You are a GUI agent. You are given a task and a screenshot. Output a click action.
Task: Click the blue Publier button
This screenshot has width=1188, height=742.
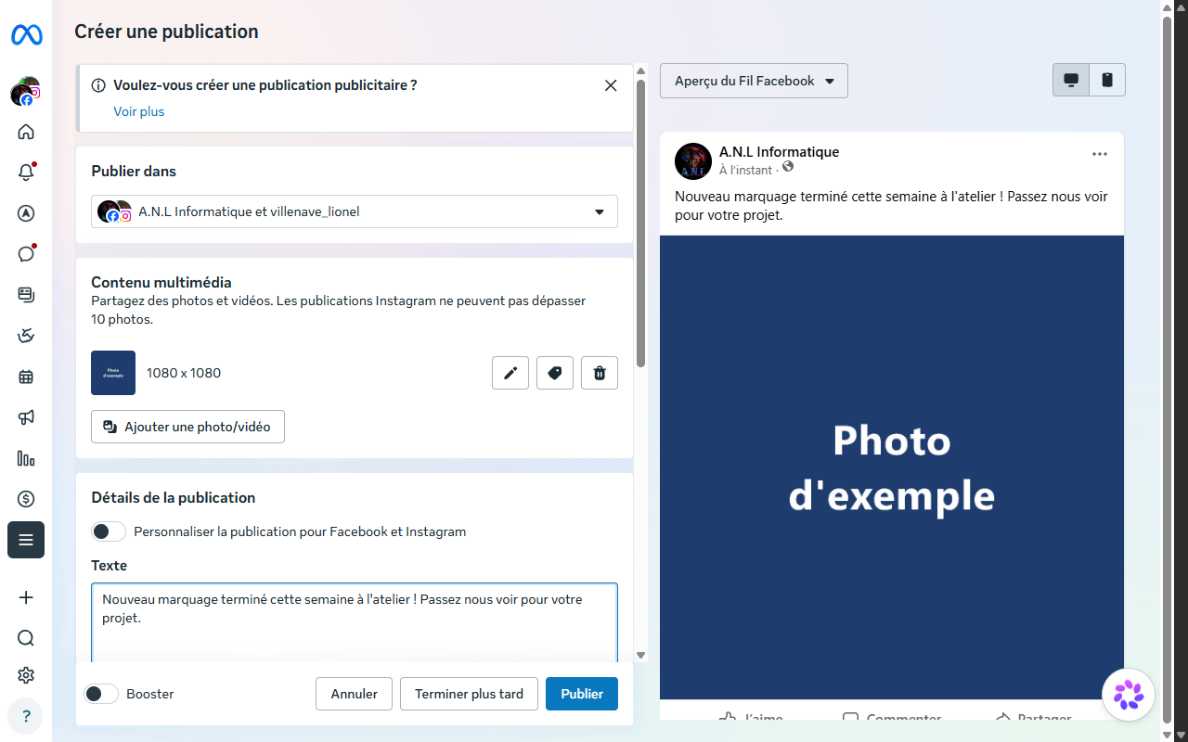582,694
